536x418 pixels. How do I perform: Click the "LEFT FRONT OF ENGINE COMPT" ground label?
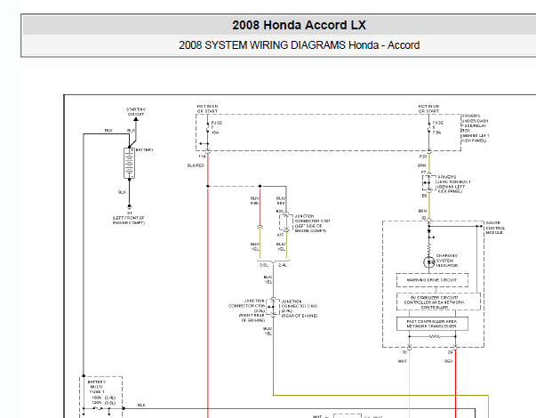pos(129,221)
